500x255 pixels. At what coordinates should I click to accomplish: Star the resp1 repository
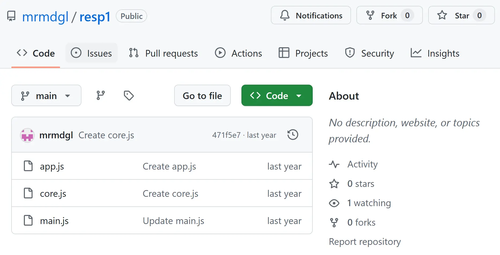(x=461, y=15)
